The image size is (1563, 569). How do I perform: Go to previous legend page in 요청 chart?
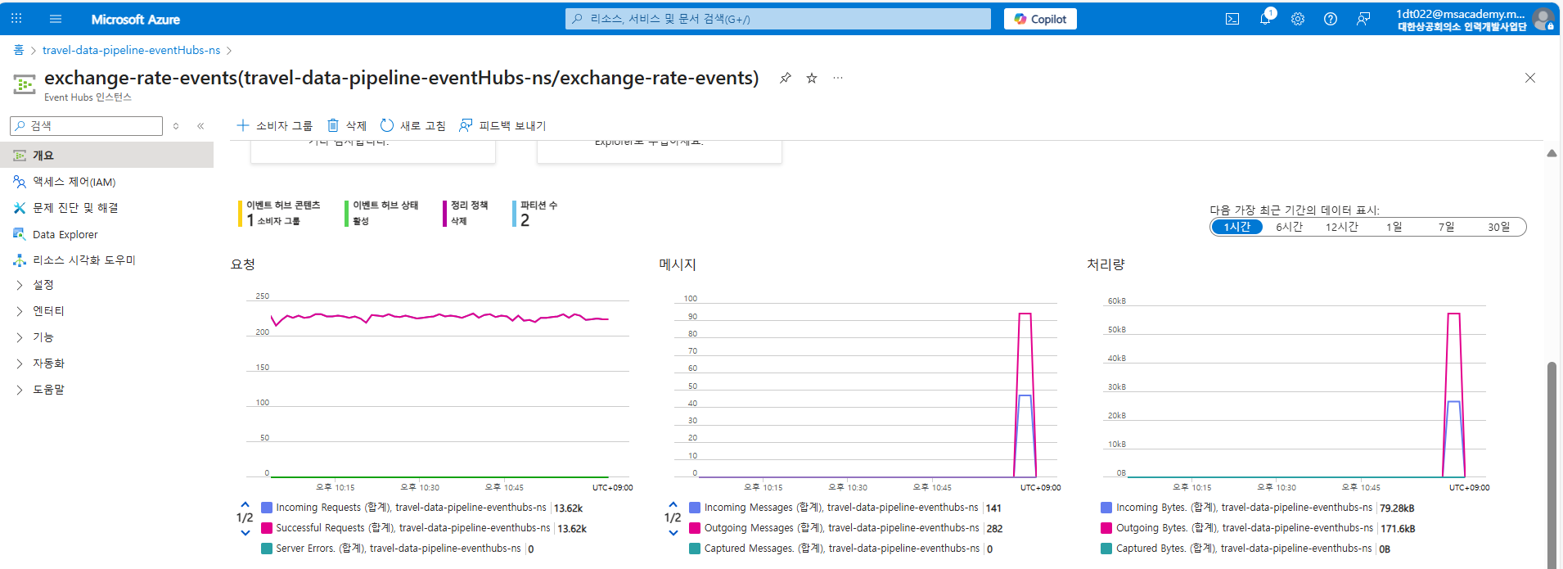pos(245,504)
